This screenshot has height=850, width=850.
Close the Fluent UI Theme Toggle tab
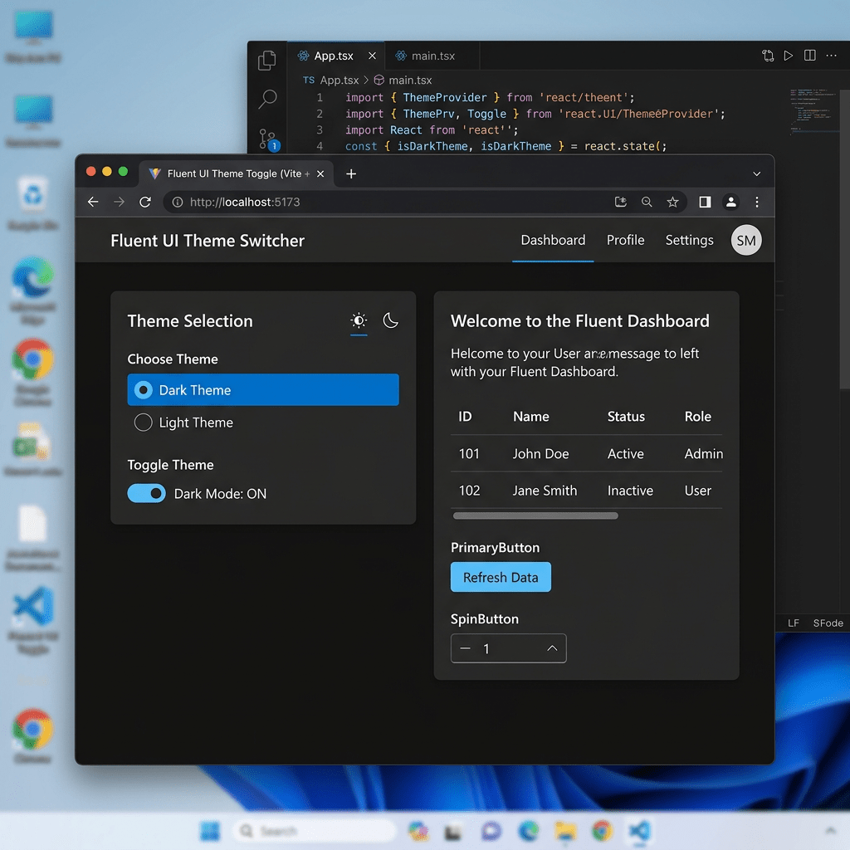tap(320, 173)
